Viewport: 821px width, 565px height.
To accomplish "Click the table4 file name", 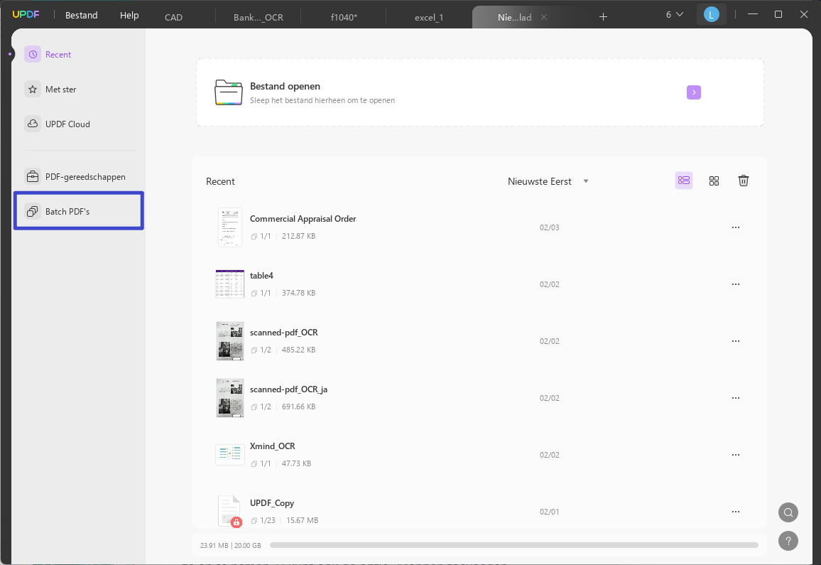I will tap(261, 276).
